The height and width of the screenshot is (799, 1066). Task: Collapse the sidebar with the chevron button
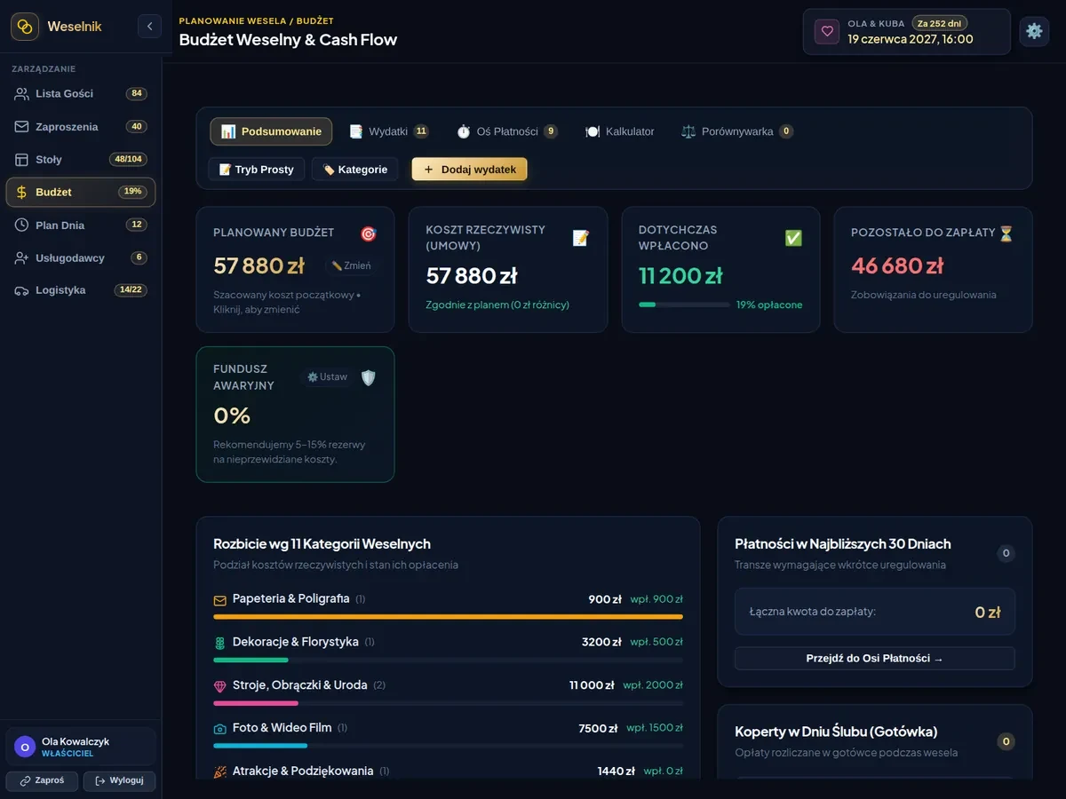click(x=149, y=27)
